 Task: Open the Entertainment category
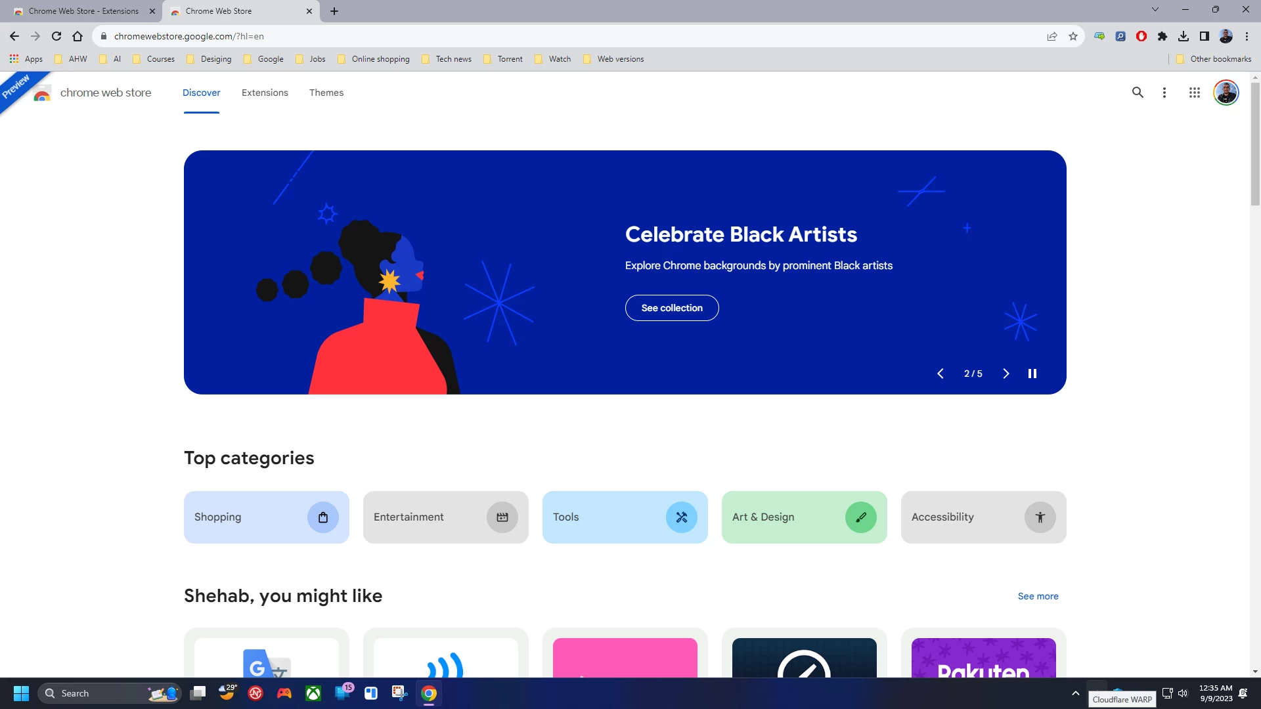click(446, 517)
